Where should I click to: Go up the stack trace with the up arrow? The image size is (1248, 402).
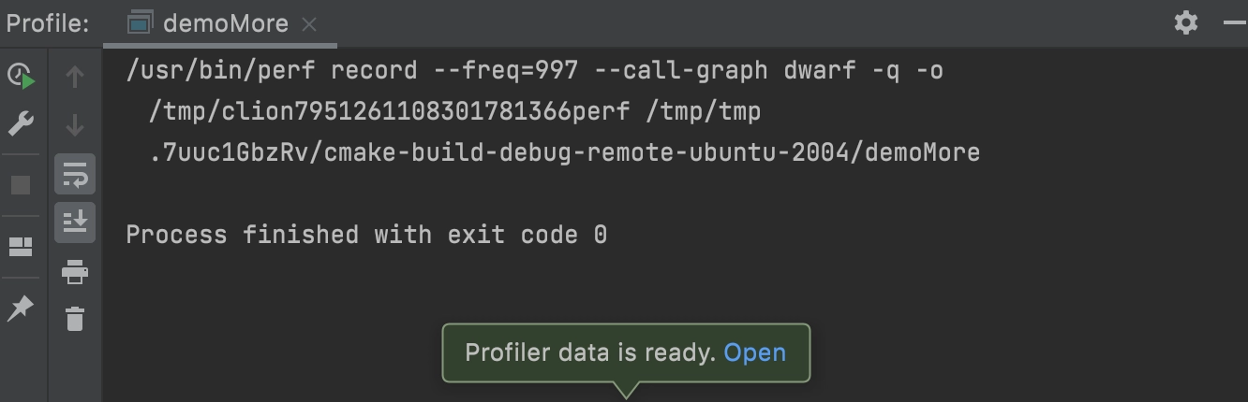(75, 78)
